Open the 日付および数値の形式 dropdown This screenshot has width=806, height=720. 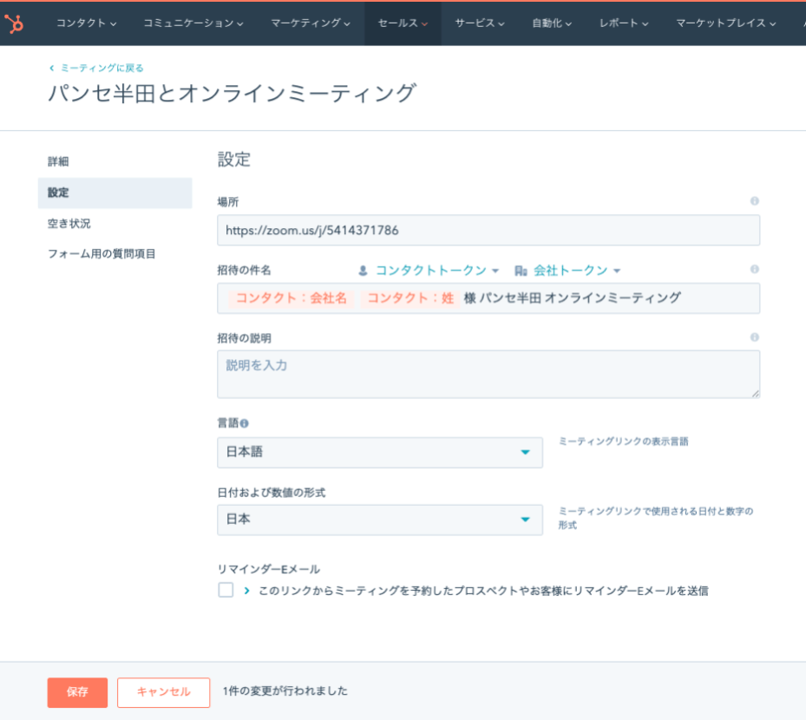tap(379, 520)
